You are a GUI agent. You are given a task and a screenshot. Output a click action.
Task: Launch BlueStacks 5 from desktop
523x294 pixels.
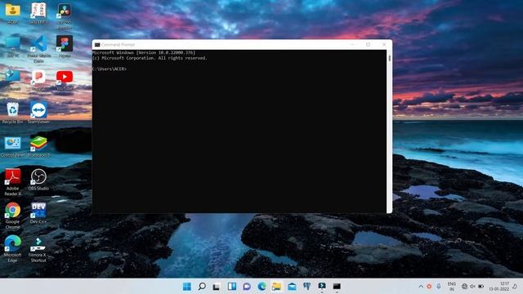(x=38, y=146)
